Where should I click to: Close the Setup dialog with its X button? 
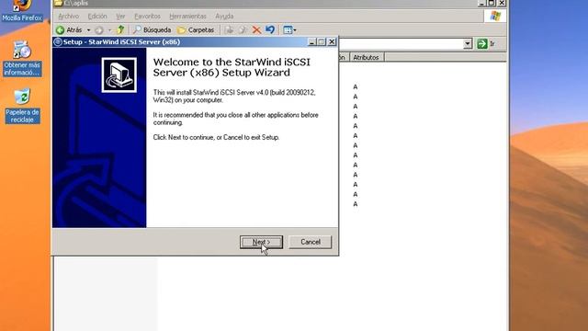click(332, 42)
